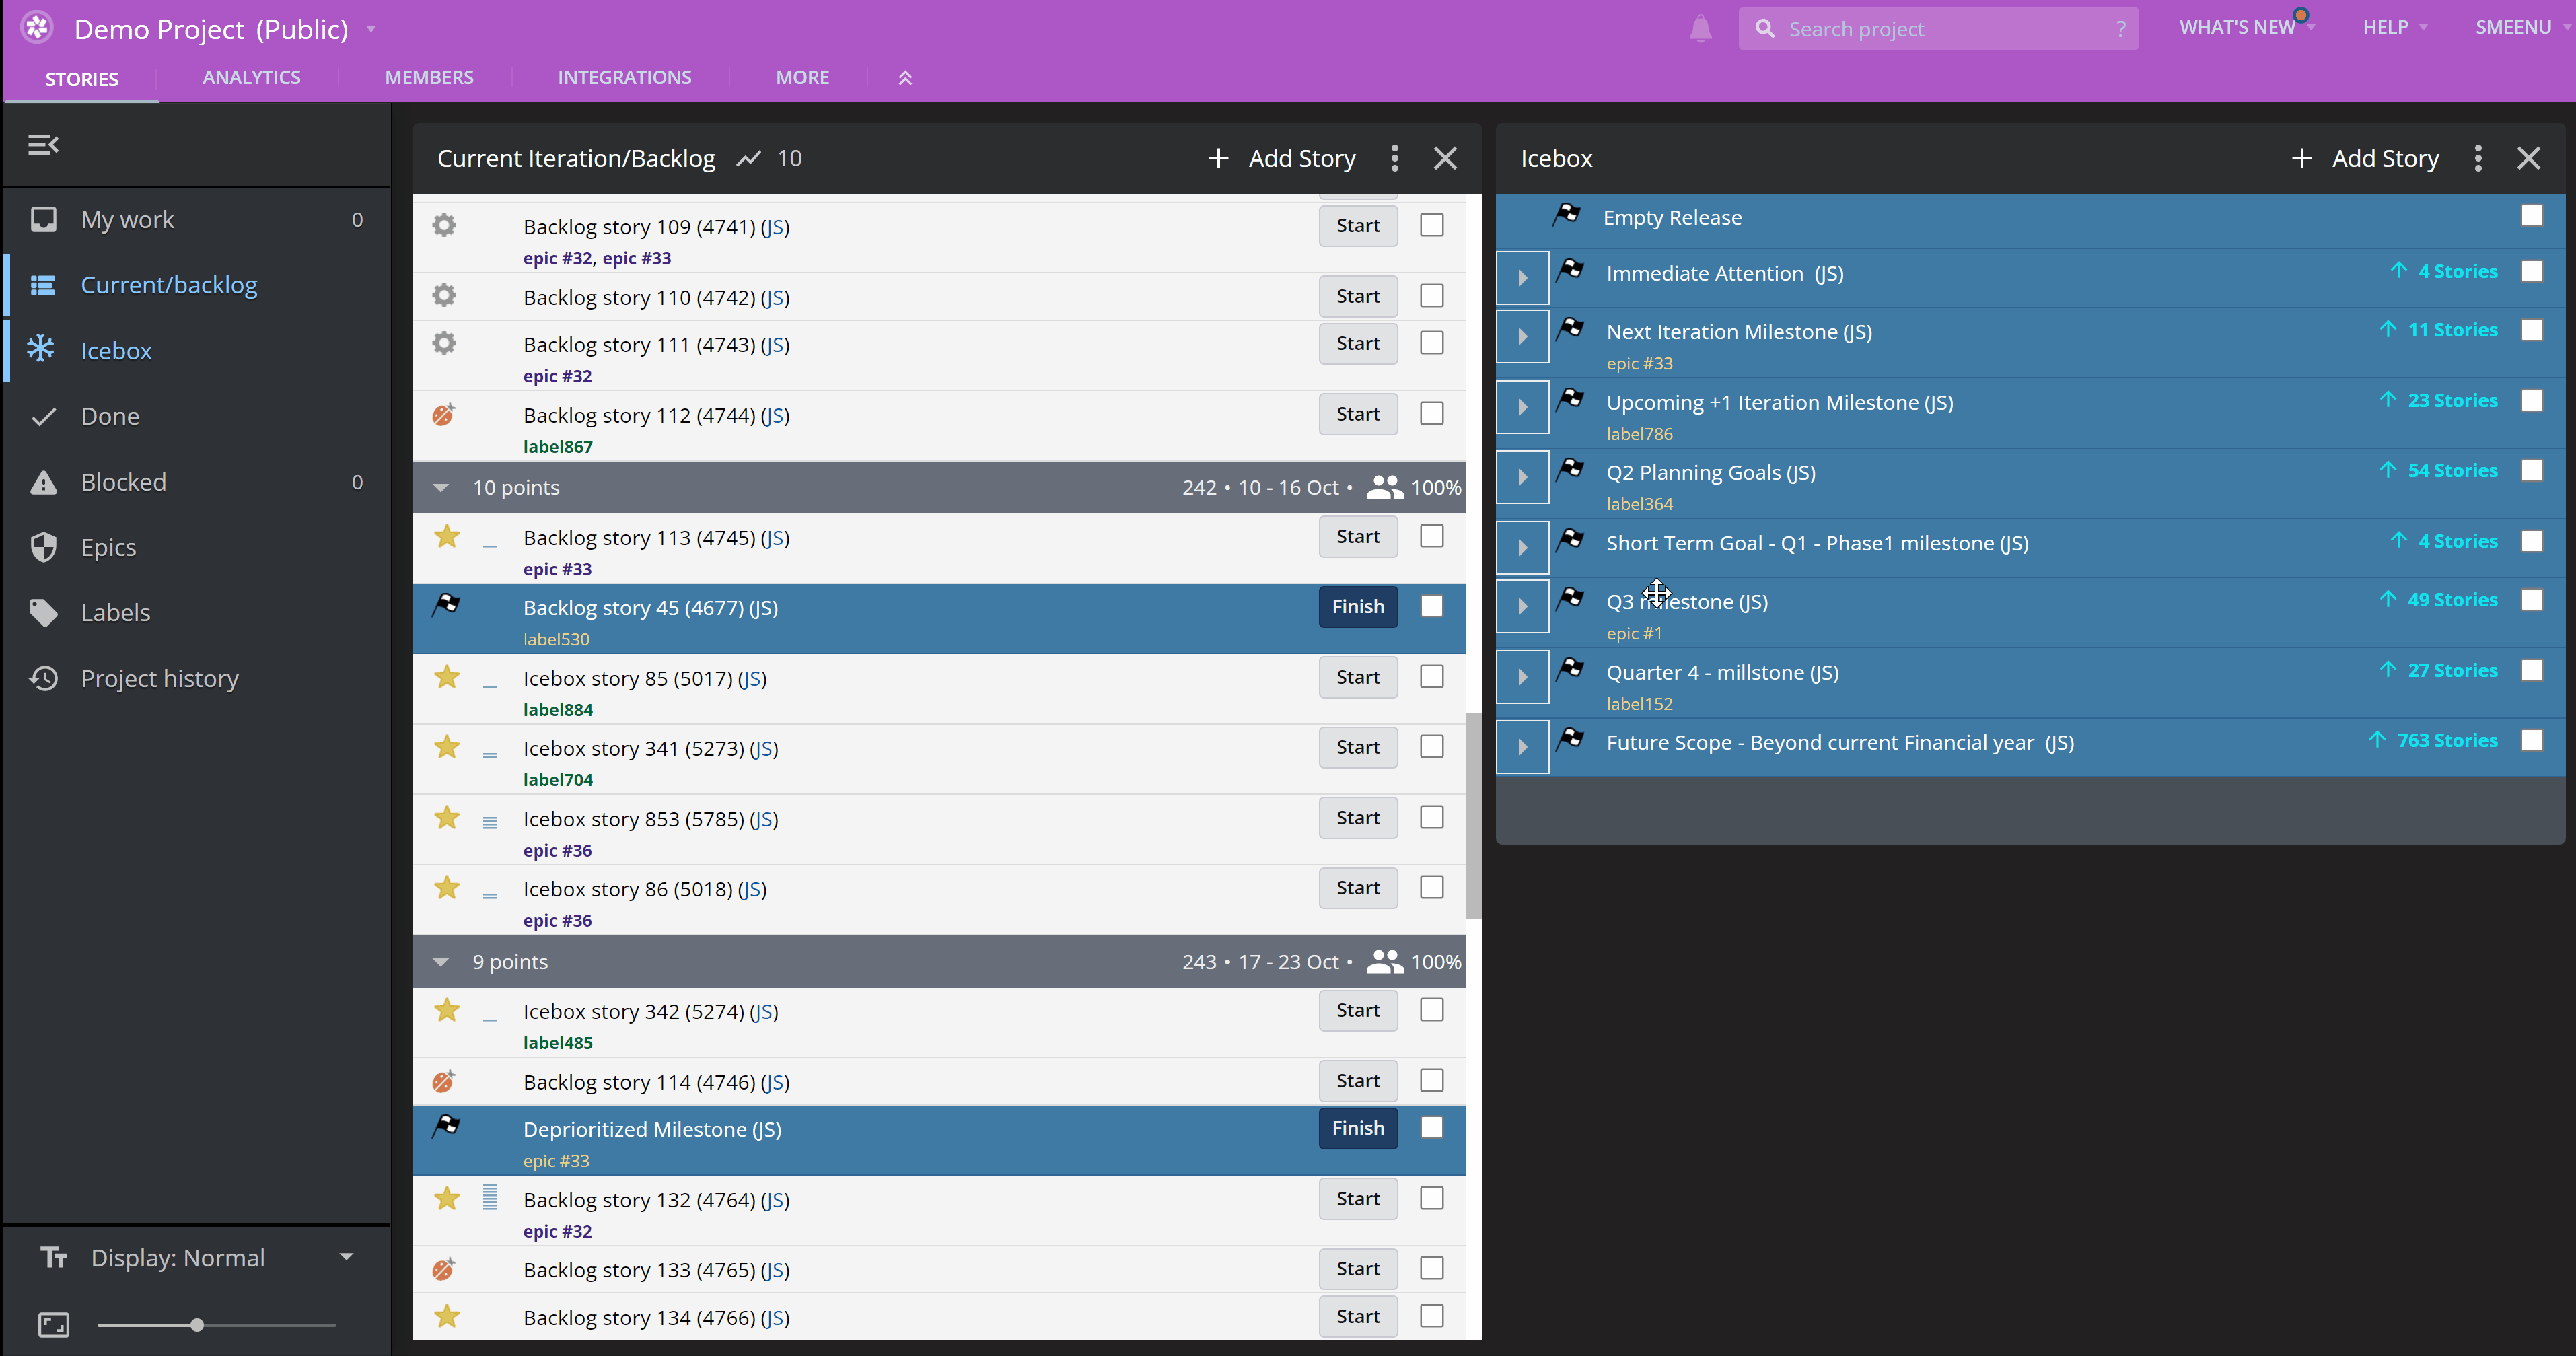Open the Icebox panel three-dot menu

(2477, 158)
